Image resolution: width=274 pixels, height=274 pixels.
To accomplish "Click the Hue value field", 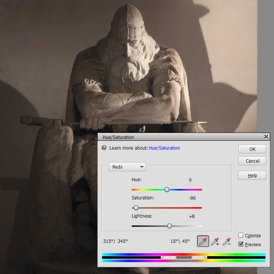I will click(190, 180).
